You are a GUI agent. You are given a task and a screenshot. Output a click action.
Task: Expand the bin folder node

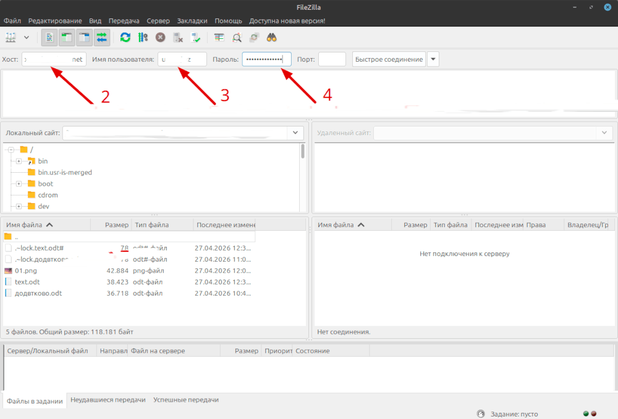click(x=19, y=161)
